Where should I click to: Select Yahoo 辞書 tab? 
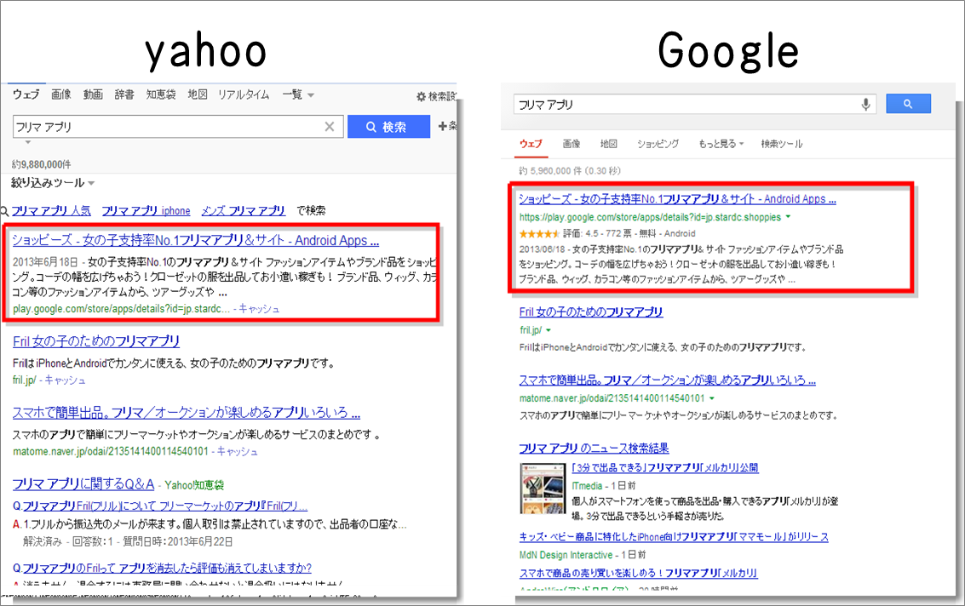pos(124,94)
